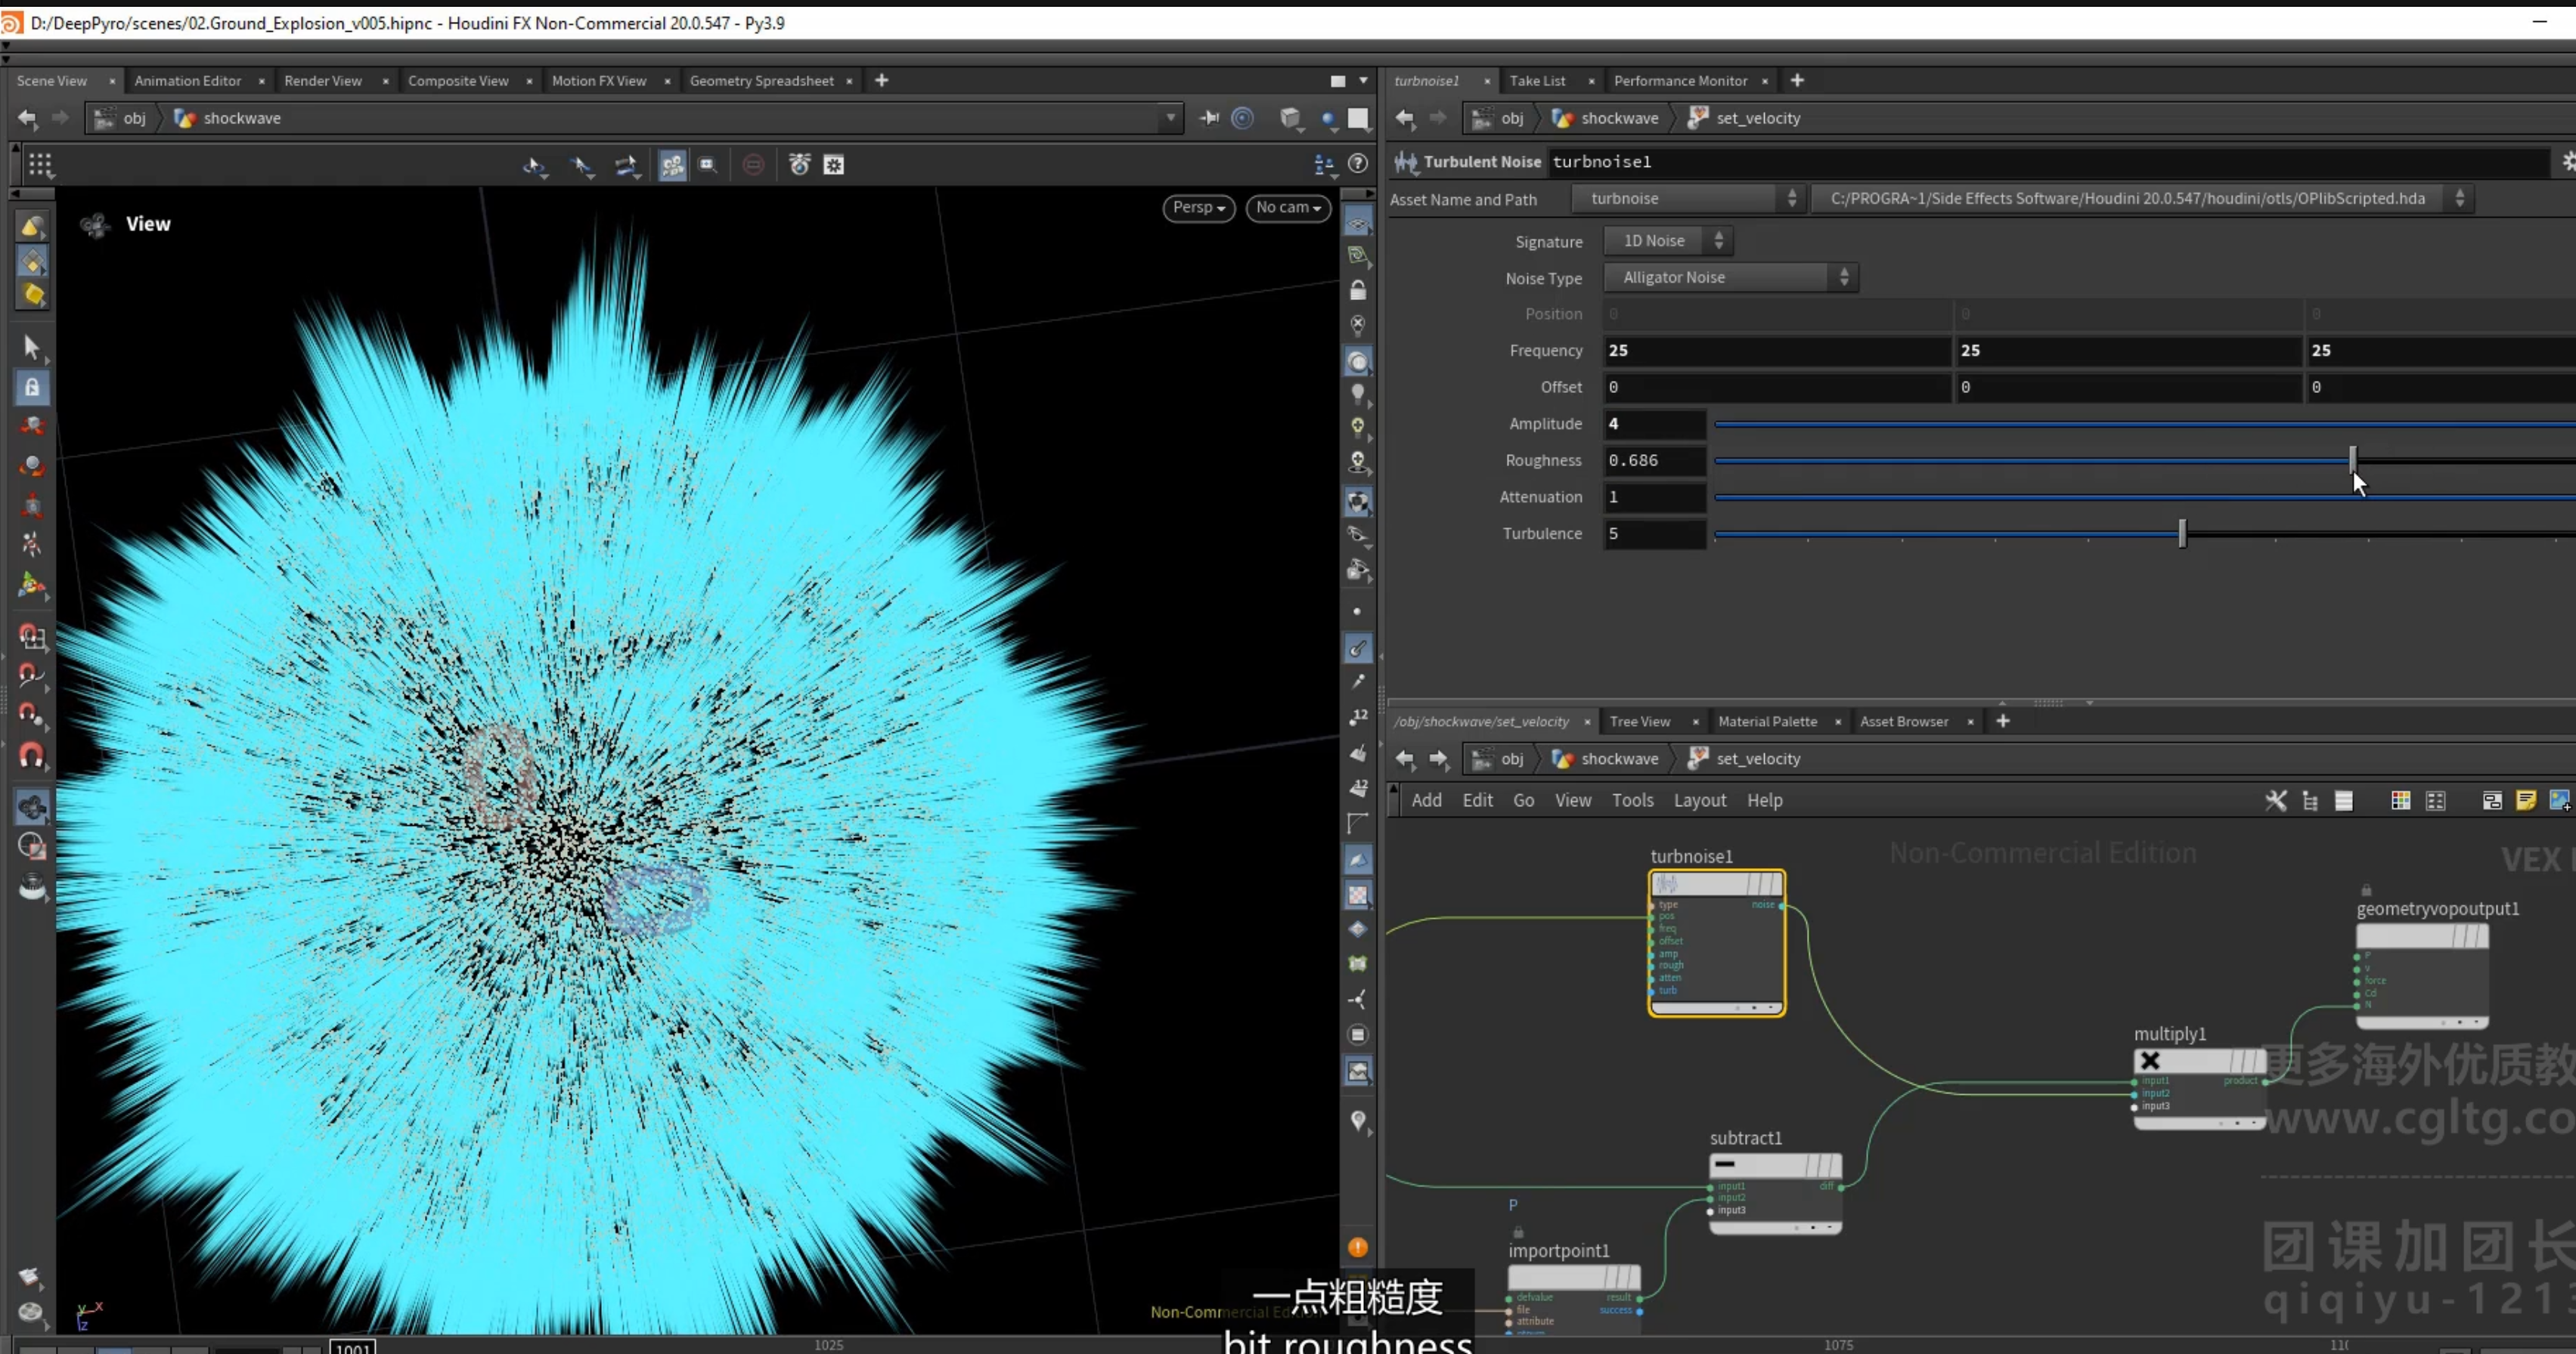Click the Objects select mode cone icon

point(32,228)
